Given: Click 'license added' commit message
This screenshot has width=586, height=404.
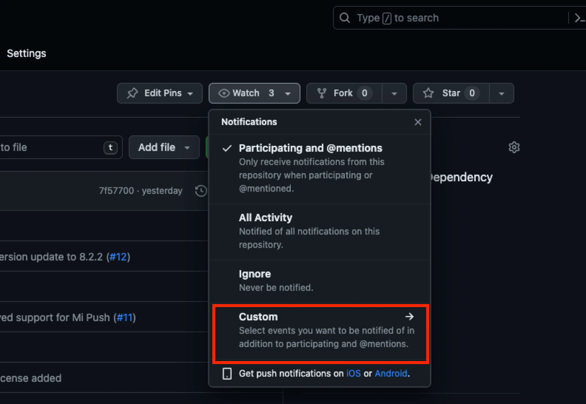Looking at the screenshot, I should (31, 378).
